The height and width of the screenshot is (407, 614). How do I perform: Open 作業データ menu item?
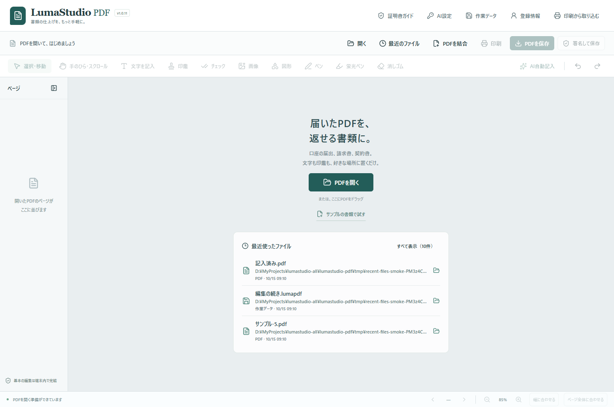[x=481, y=16]
